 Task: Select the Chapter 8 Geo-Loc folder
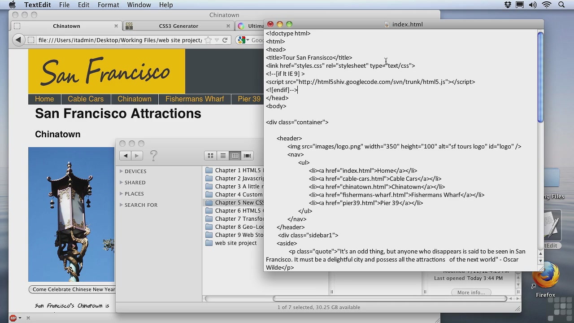point(234,227)
